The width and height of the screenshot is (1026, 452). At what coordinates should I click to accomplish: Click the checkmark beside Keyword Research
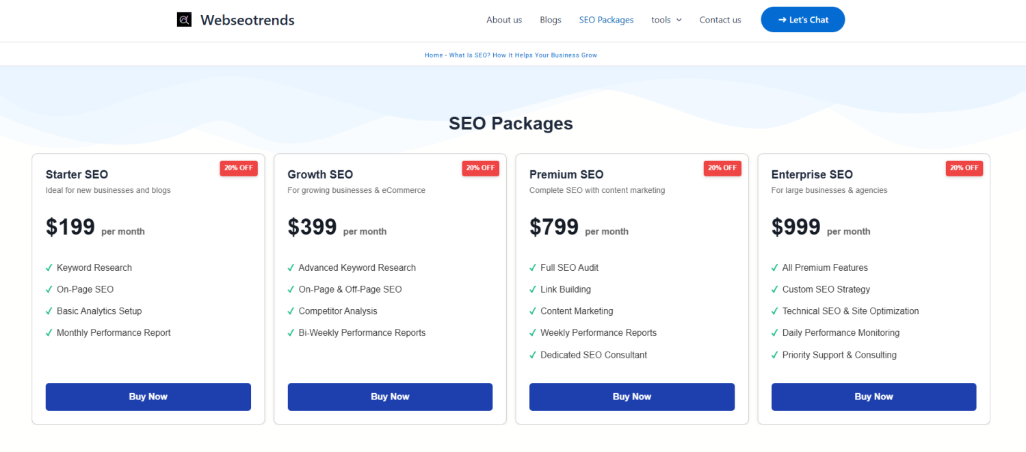(49, 268)
